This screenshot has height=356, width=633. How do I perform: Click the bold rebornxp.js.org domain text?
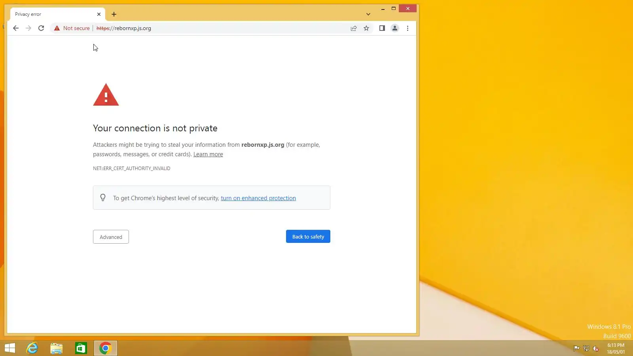point(263,145)
